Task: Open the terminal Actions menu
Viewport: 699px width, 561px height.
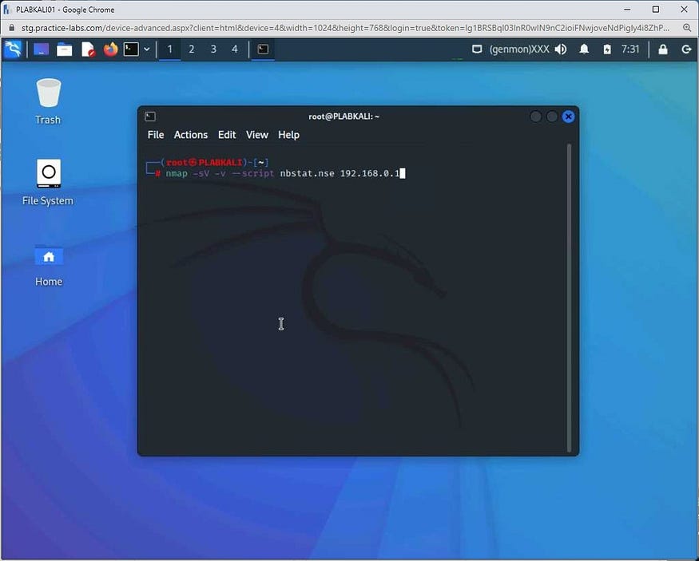Action: point(191,134)
